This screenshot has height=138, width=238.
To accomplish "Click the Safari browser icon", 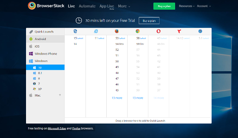I will [200, 31].
